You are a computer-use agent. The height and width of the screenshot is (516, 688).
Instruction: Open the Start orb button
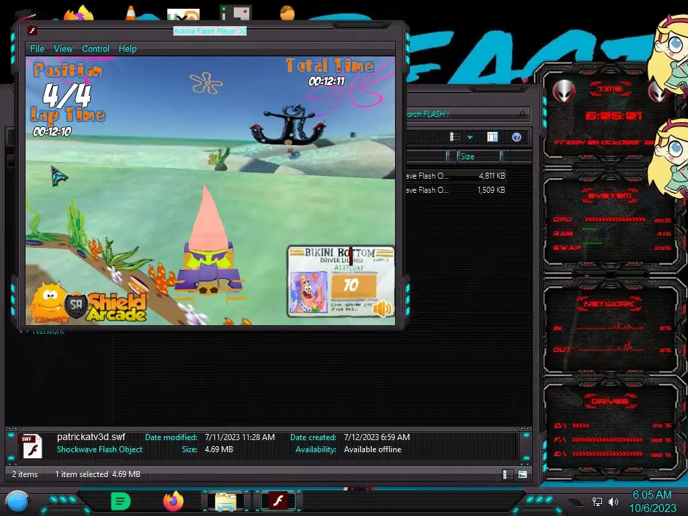[x=17, y=502]
